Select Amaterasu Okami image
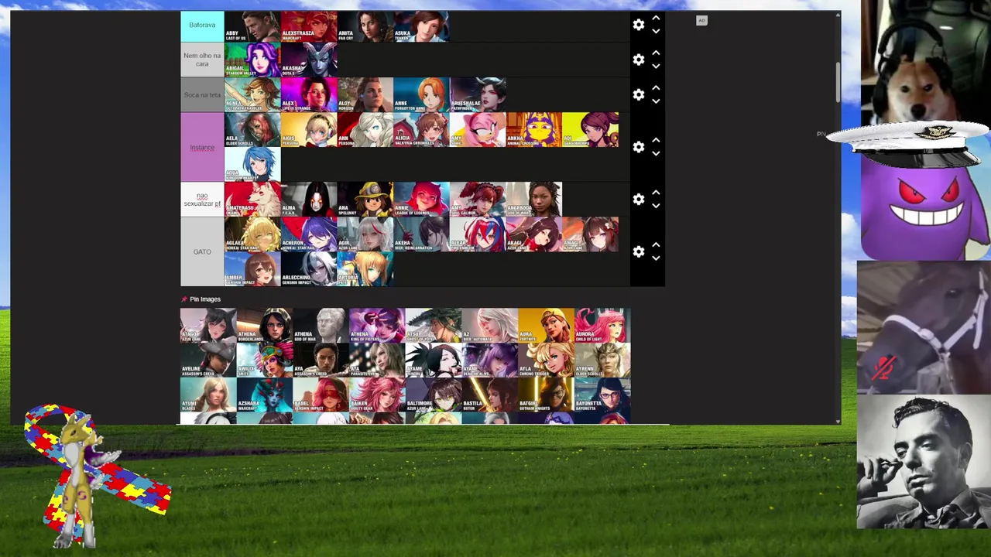The height and width of the screenshot is (557, 991). pos(252,200)
